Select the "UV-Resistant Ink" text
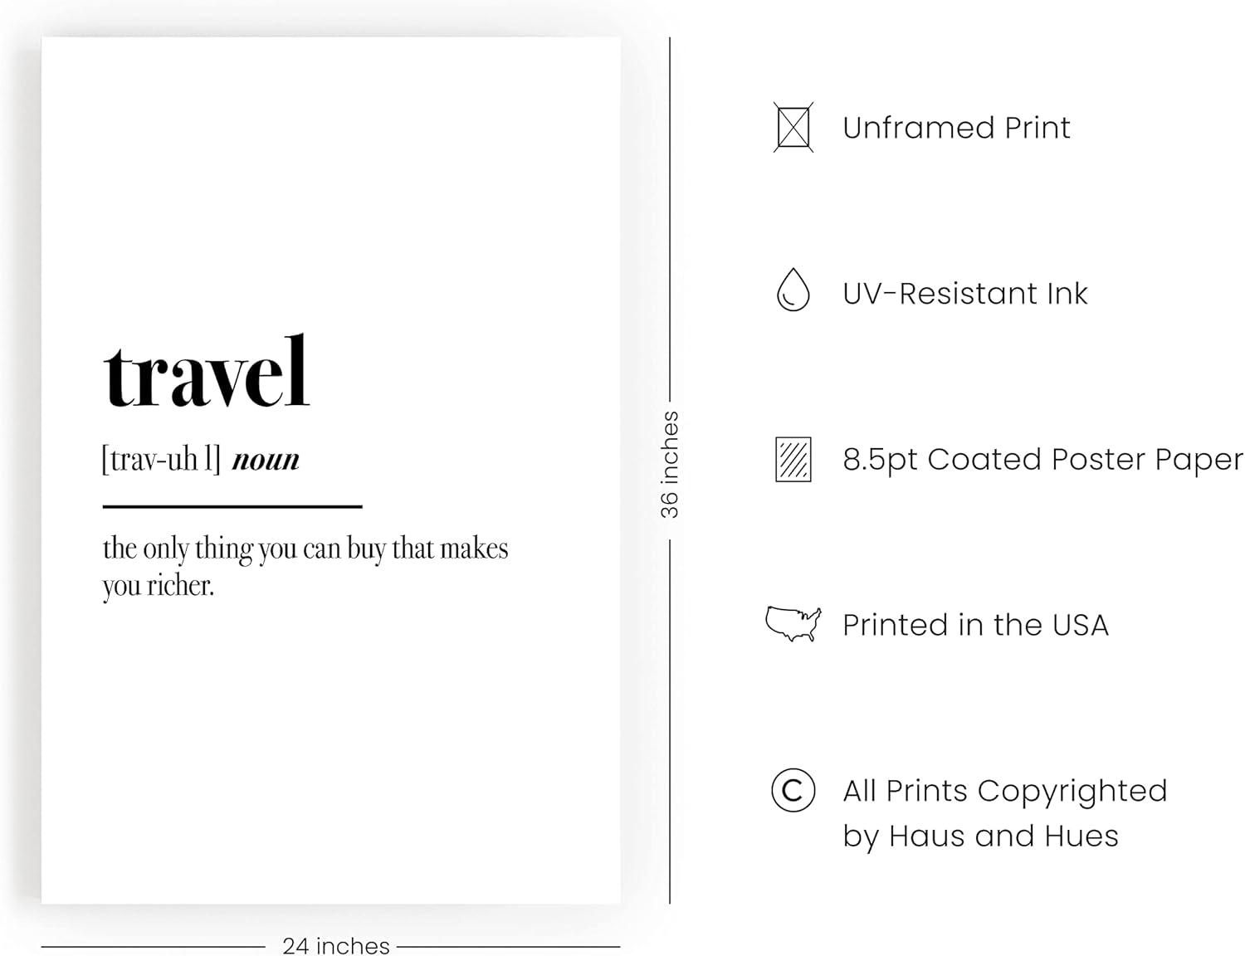This screenshot has width=1245, height=956. click(964, 294)
